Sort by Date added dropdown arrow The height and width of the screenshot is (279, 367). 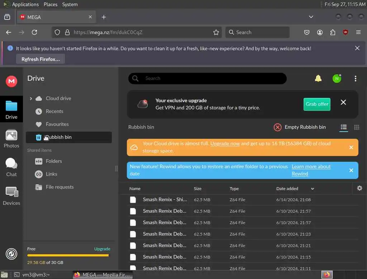(x=312, y=189)
